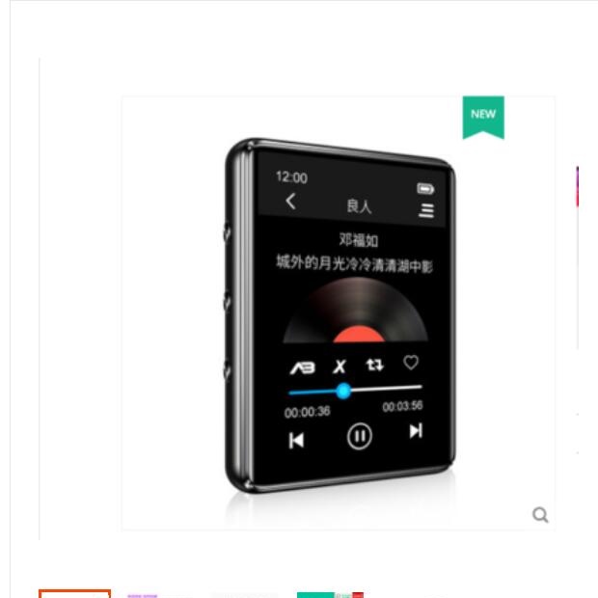Favorite the song with heart icon

tap(411, 363)
